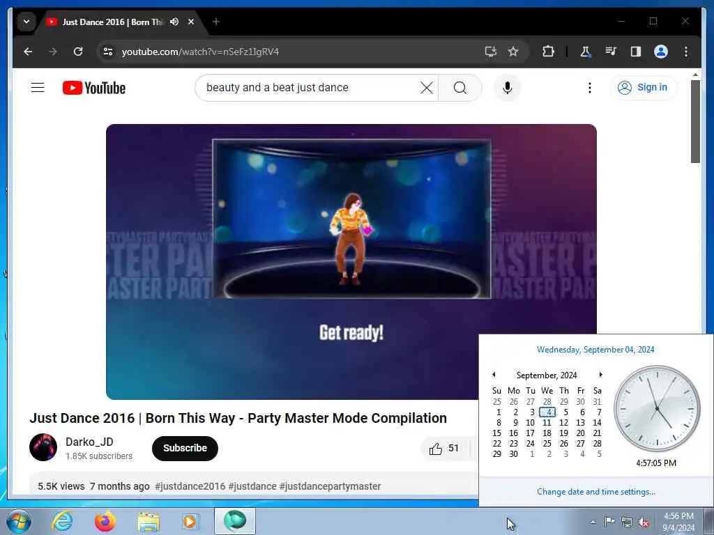The height and width of the screenshot is (535, 714).
Task: Clear the search query with X
Action: (427, 87)
